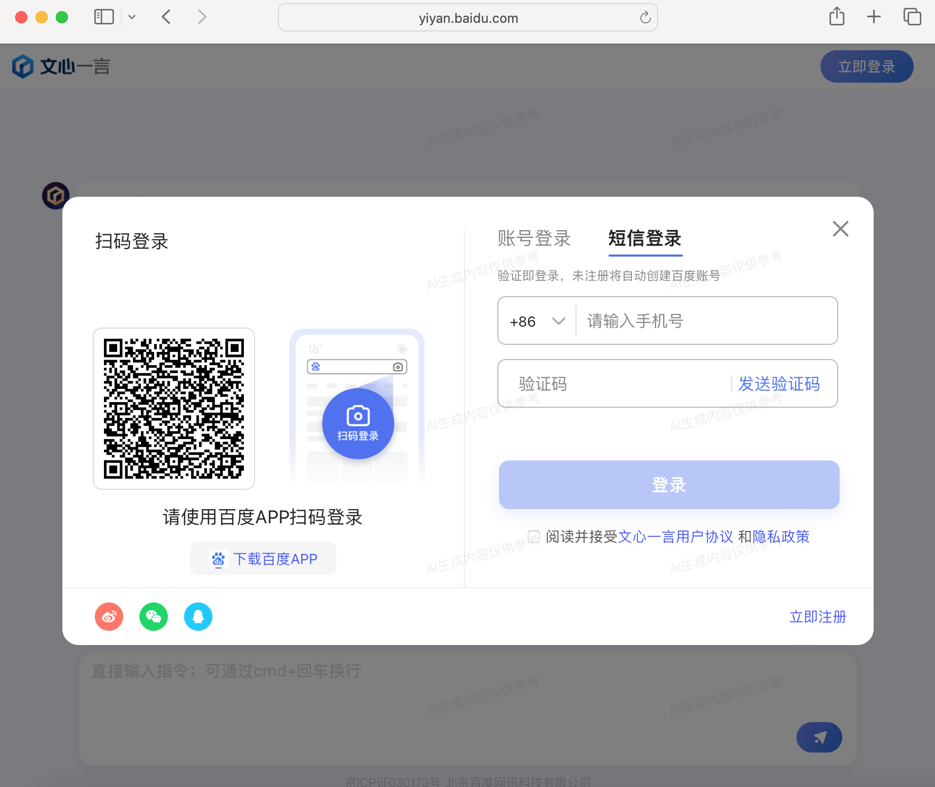935x787 pixels.
Task: Close the login dialog
Action: point(840,229)
